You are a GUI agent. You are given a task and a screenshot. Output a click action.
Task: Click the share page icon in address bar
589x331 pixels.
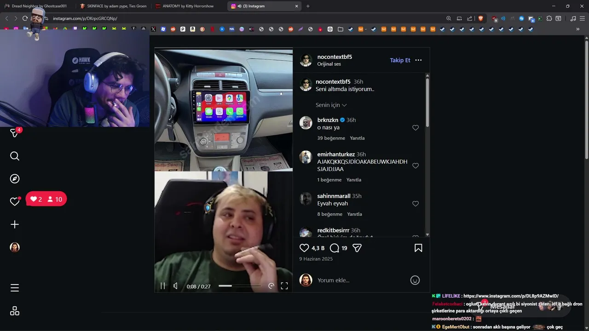tap(469, 18)
